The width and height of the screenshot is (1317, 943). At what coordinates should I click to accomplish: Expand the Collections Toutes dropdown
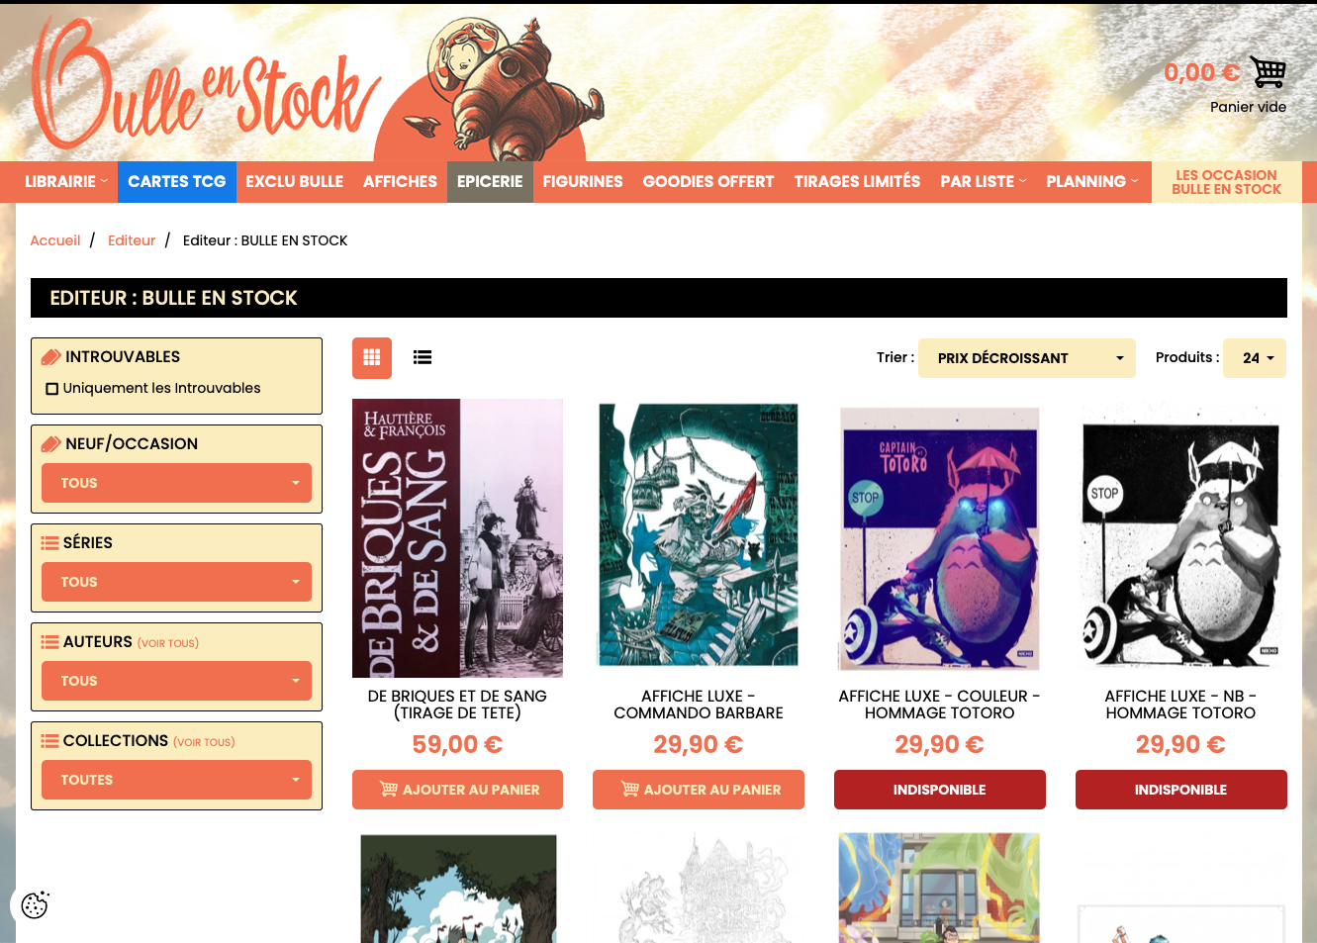click(177, 780)
